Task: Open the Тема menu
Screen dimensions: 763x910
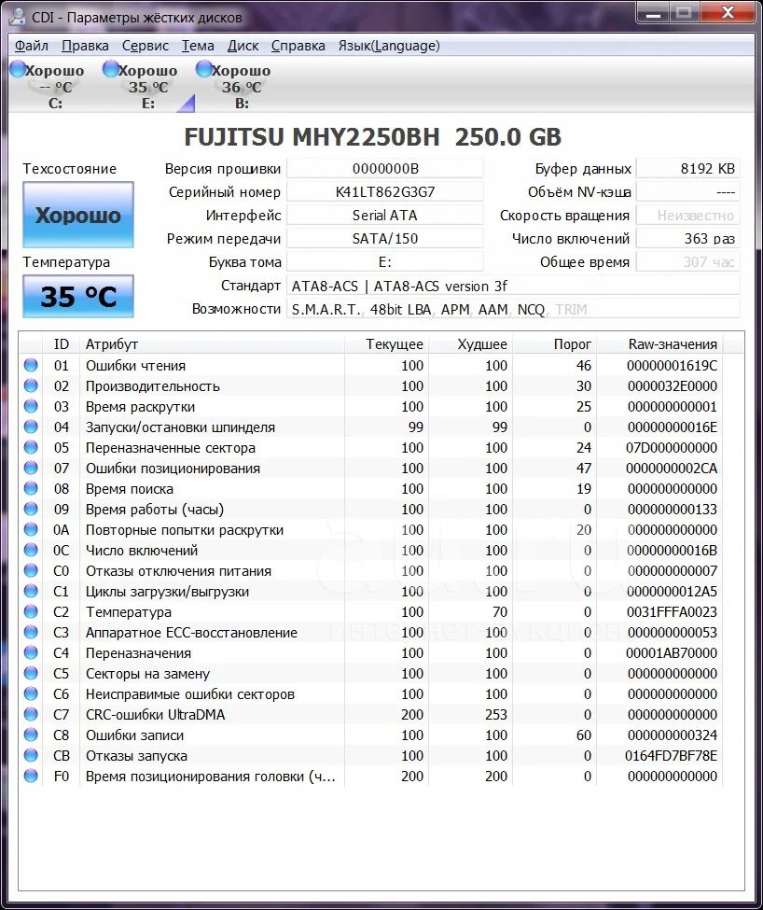Action: click(x=198, y=46)
